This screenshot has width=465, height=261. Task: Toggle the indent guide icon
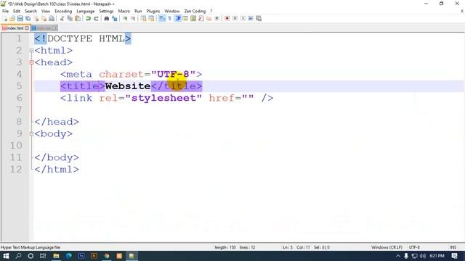(177, 18)
